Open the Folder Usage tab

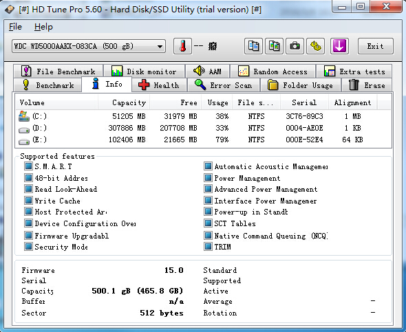300,85
